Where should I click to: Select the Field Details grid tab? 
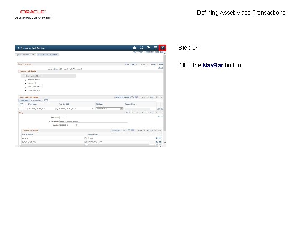36,100
